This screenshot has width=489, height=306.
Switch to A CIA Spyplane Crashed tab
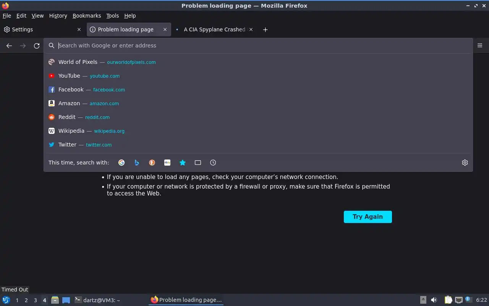pyautogui.click(x=214, y=29)
